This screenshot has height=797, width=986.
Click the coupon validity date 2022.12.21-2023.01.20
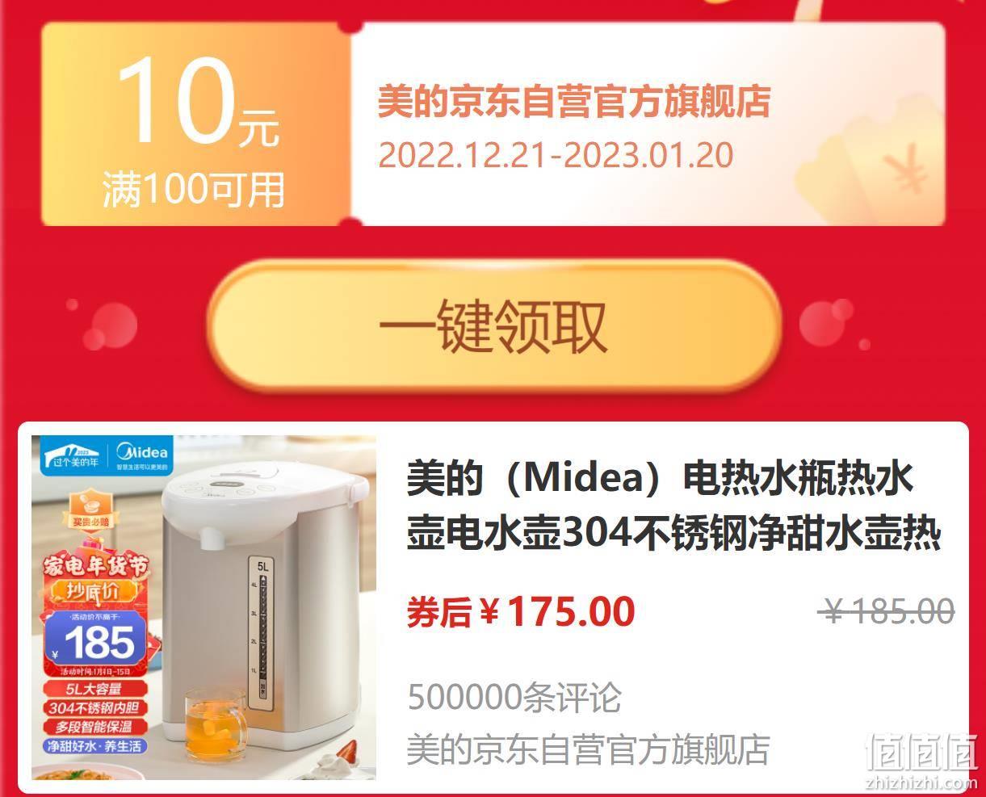[x=556, y=154]
